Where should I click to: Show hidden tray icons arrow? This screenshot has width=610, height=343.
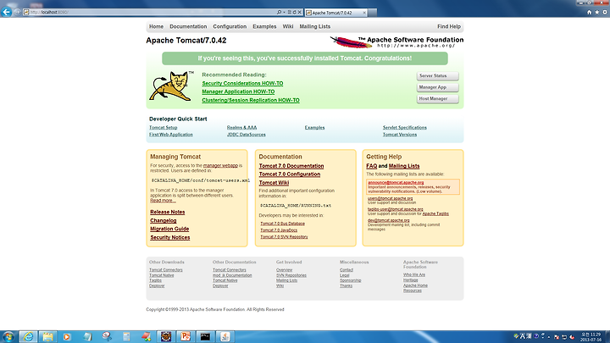click(x=549, y=337)
